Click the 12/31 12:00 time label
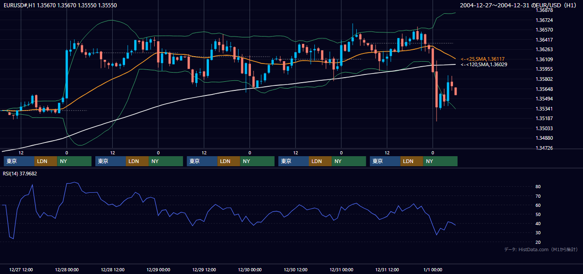The width and height of the screenshot is (583, 274). click(x=387, y=269)
